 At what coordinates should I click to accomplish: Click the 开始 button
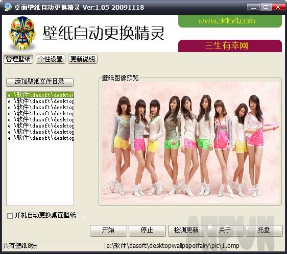pyautogui.click(x=108, y=230)
